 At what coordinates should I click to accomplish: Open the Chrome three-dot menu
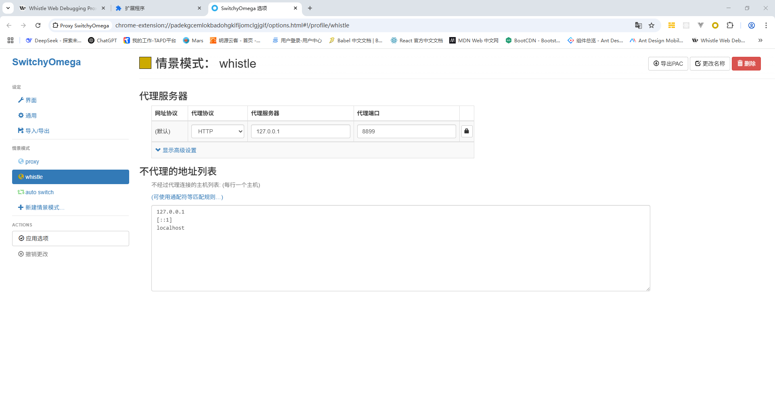[x=766, y=25]
